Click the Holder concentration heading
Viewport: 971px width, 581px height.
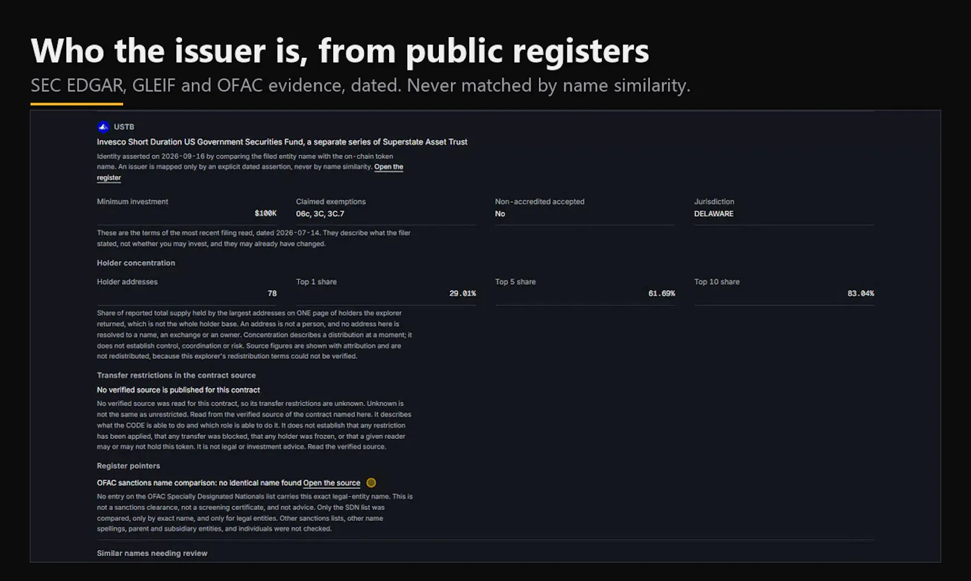(136, 263)
